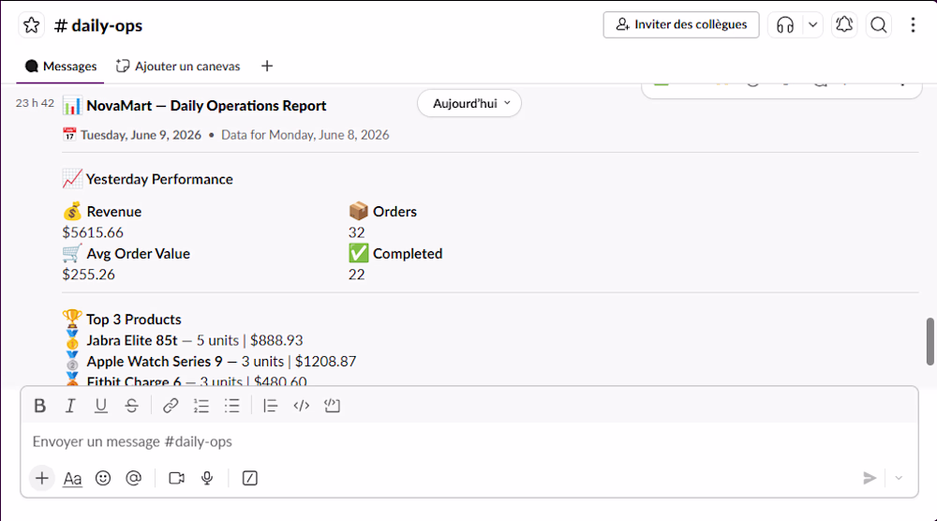Star the daily-ops channel
937x521 pixels.
(x=31, y=25)
